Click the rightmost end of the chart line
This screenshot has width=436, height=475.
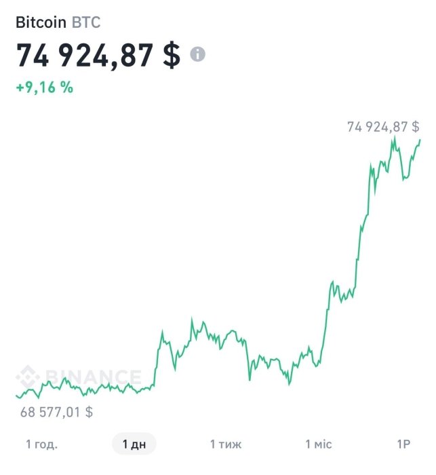[420, 140]
